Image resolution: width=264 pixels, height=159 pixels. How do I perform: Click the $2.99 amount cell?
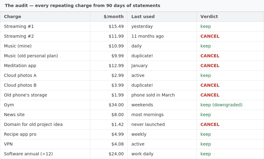click(109, 75)
